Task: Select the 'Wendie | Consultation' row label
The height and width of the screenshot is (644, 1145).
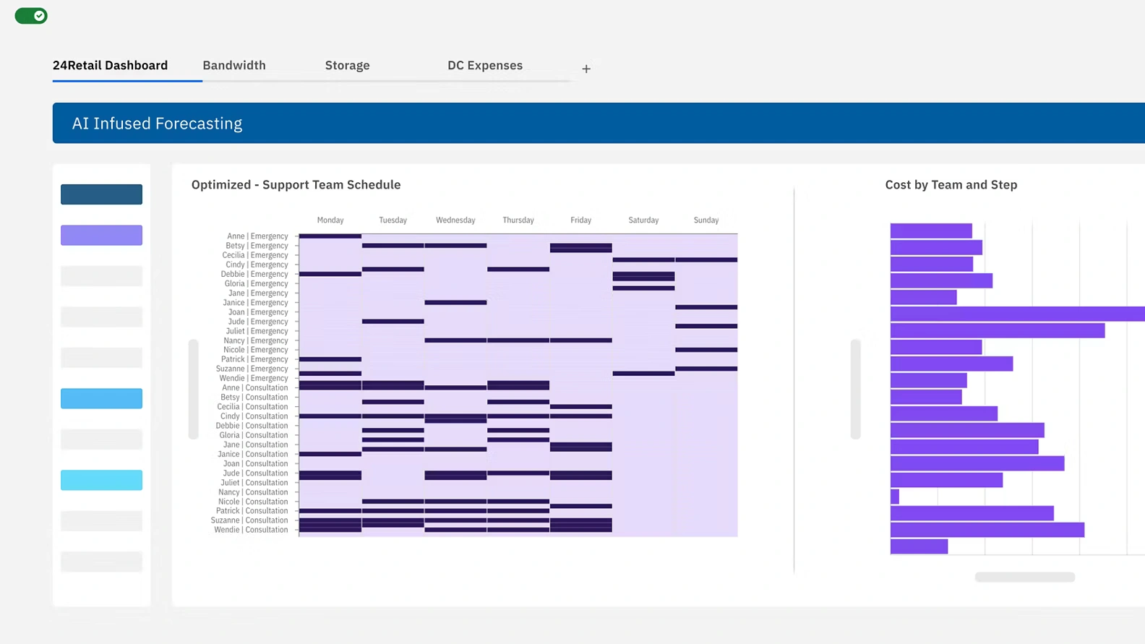Action: [251, 530]
